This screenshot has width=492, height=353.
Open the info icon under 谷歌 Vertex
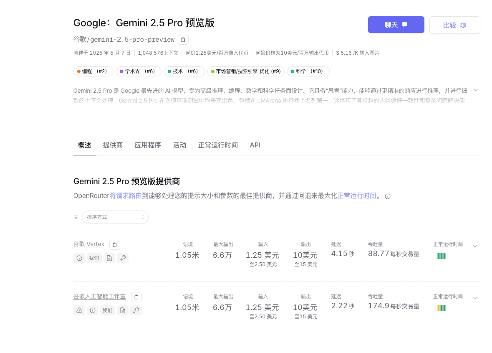(x=79, y=258)
